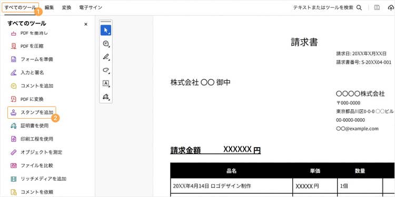Click the 品名 column header
Viewport: 395px width, 197px height.
(231, 171)
